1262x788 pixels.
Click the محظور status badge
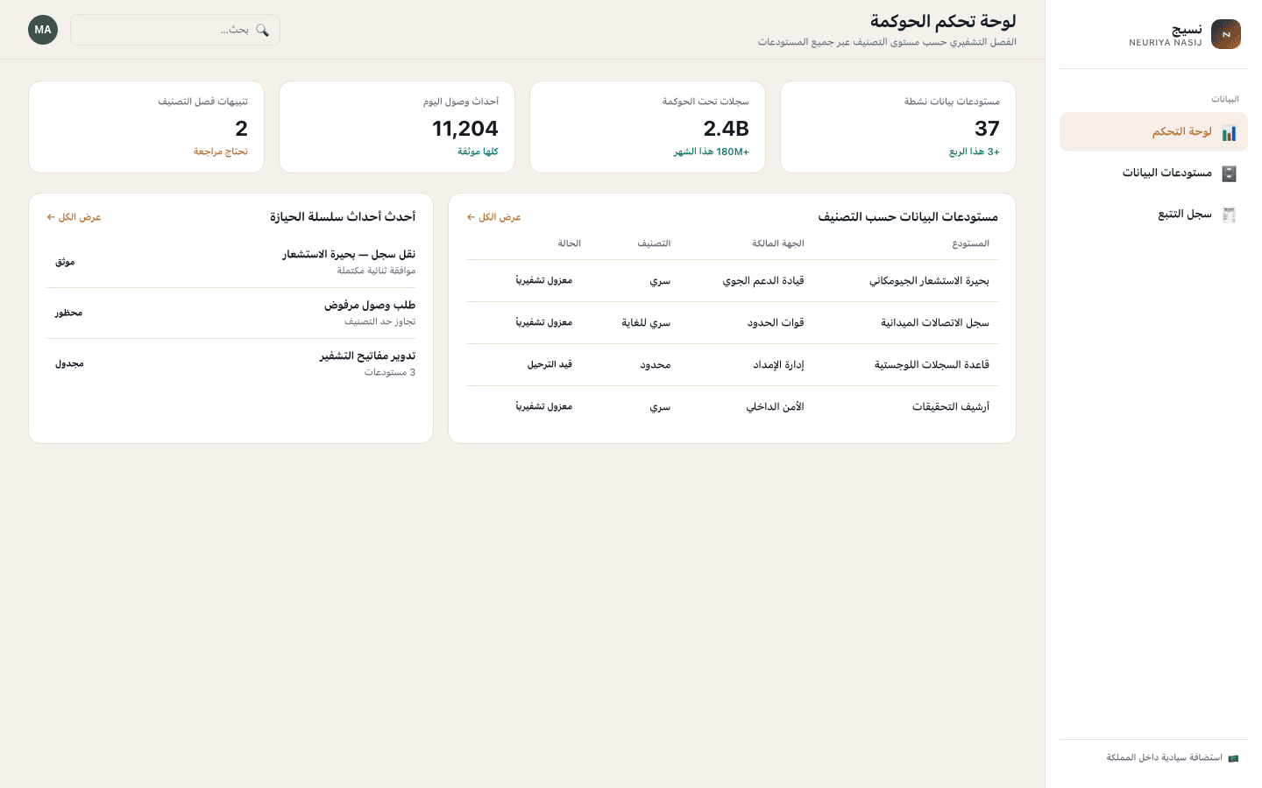[x=68, y=313]
